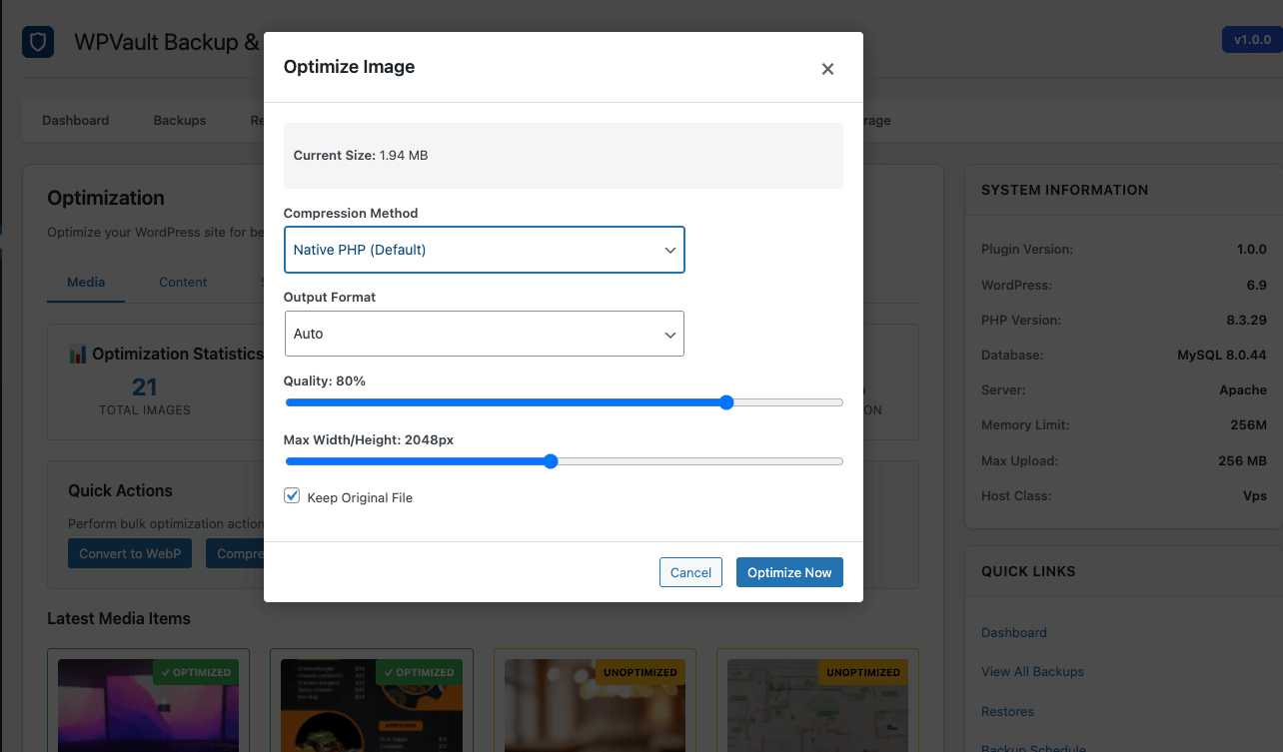Click the MySQL 8.0.44 database value
Screen dimensions: 1283x752
pos(1221,355)
